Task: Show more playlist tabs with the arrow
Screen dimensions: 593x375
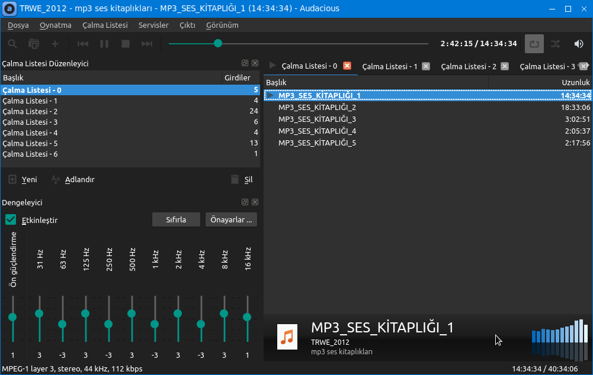Action: tap(588, 66)
